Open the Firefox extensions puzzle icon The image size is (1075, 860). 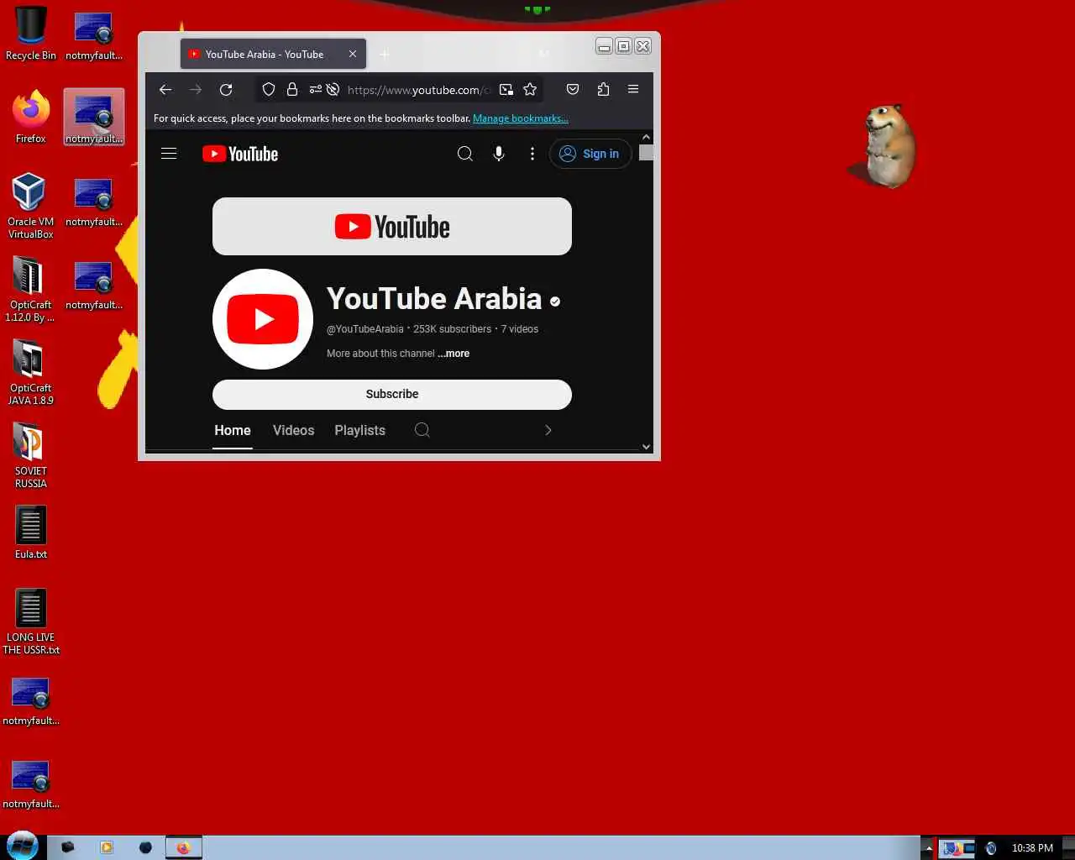pos(603,90)
